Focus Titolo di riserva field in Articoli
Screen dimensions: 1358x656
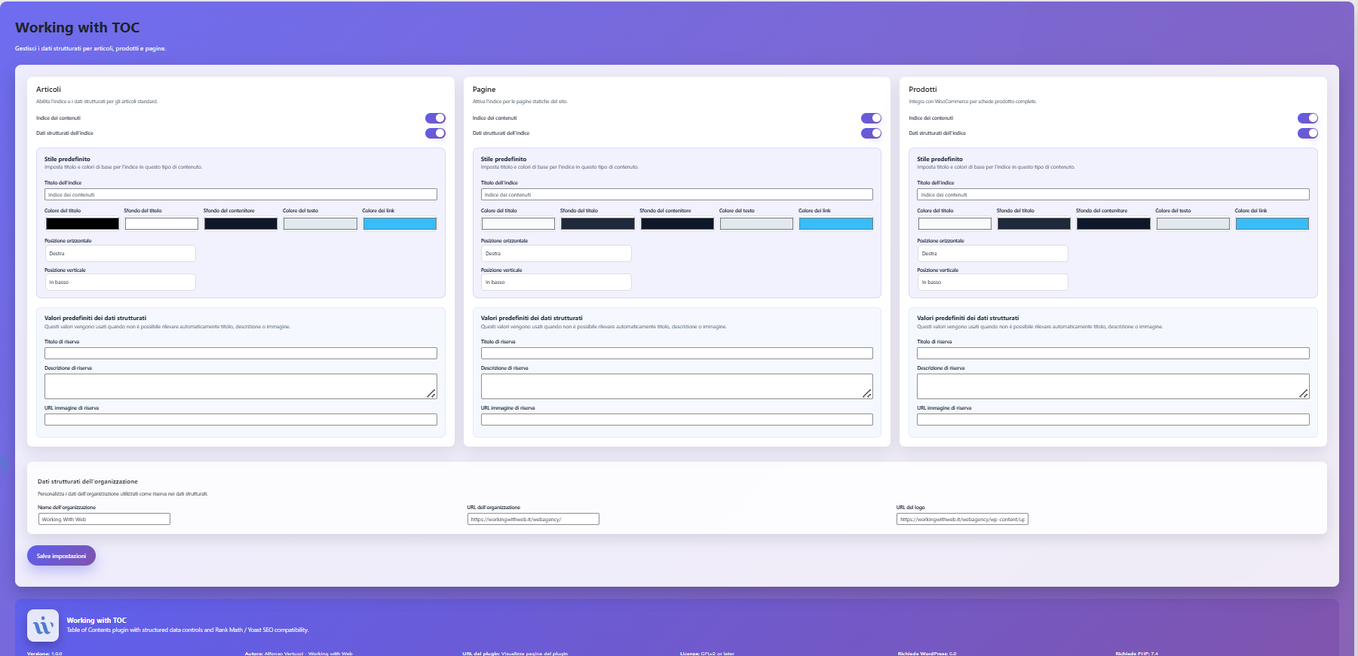click(241, 353)
